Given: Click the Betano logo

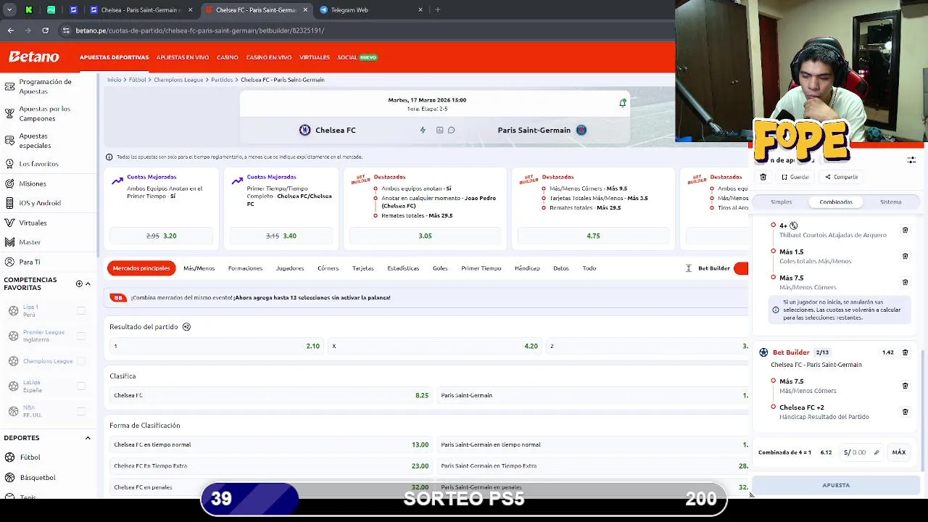Looking at the screenshot, I should click(34, 57).
